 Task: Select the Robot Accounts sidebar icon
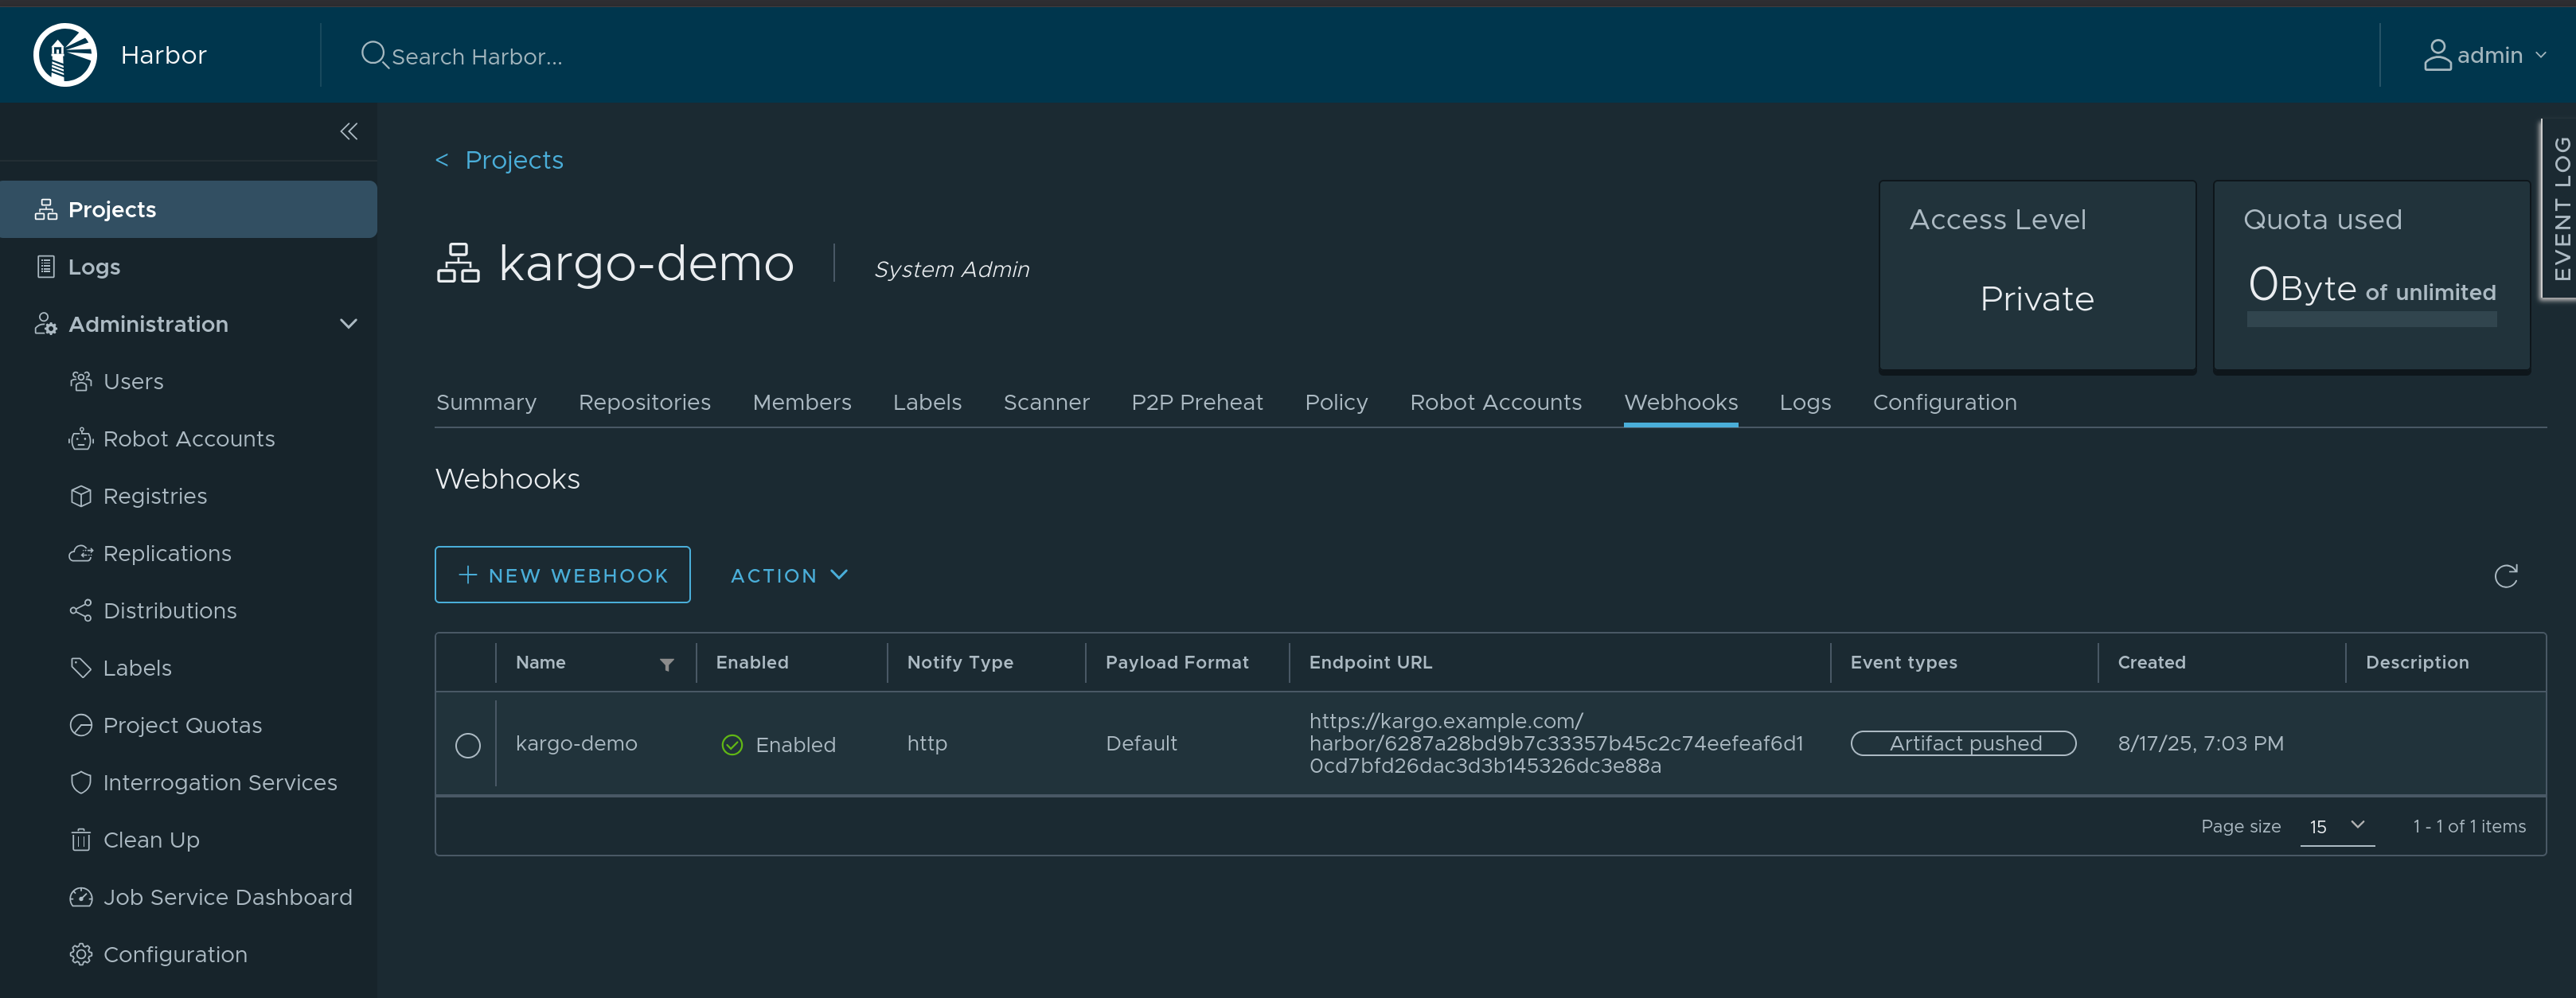coord(81,438)
